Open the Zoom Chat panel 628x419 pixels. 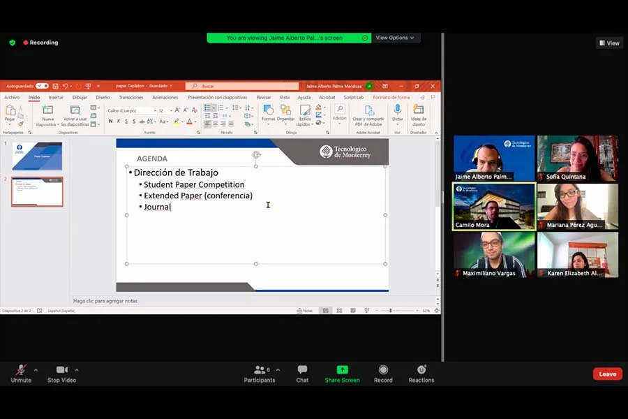pos(302,373)
